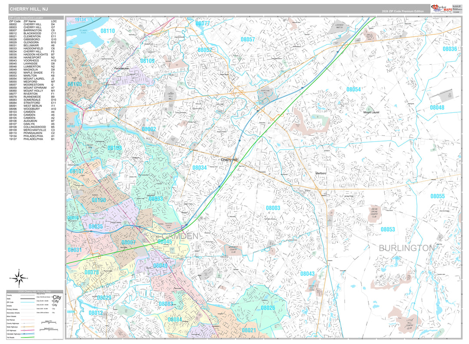Click the 08029 ZIP label on the map

coord(104,298)
